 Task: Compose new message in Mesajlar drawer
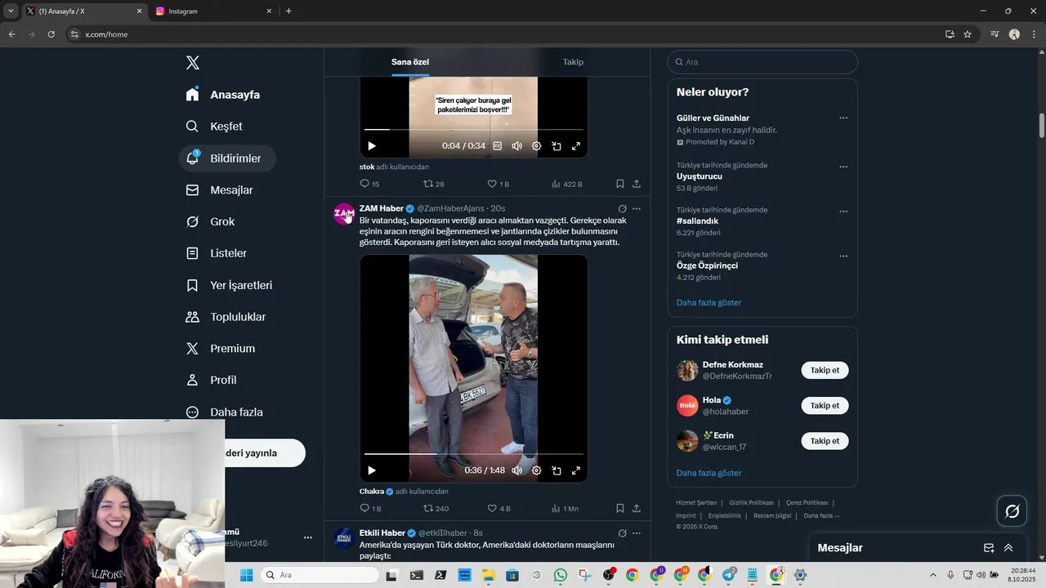pyautogui.click(x=989, y=548)
